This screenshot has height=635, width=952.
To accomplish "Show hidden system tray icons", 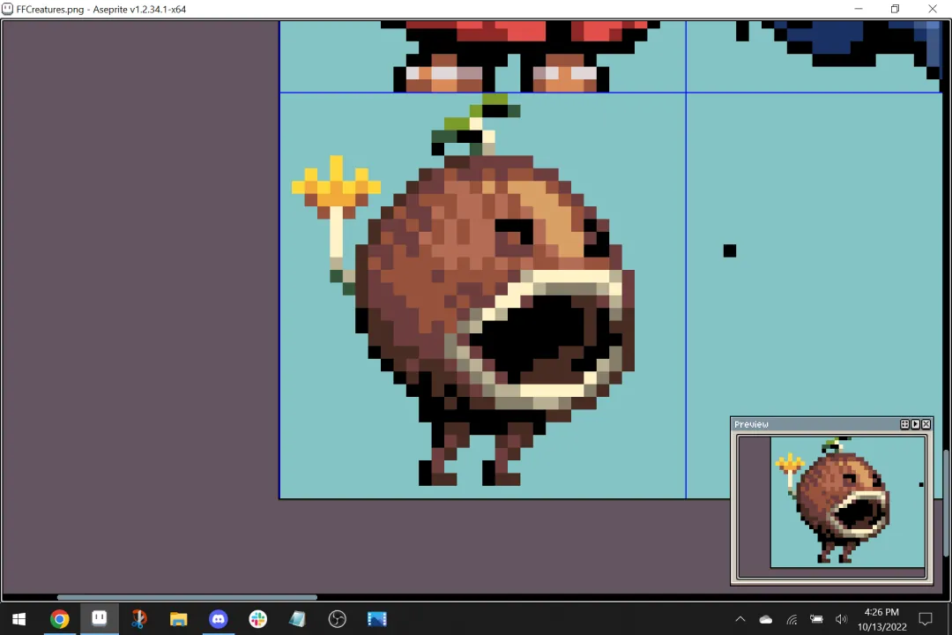I will pyautogui.click(x=740, y=619).
